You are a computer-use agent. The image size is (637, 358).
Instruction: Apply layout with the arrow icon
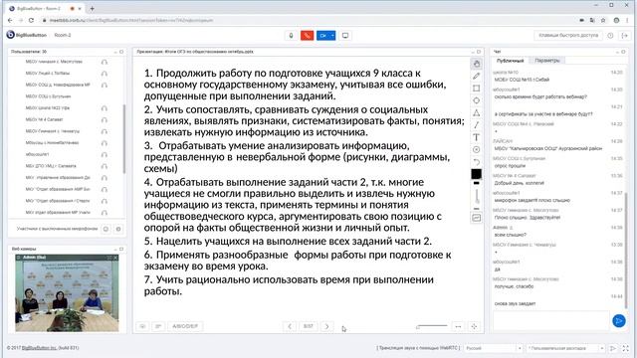click(x=613, y=348)
